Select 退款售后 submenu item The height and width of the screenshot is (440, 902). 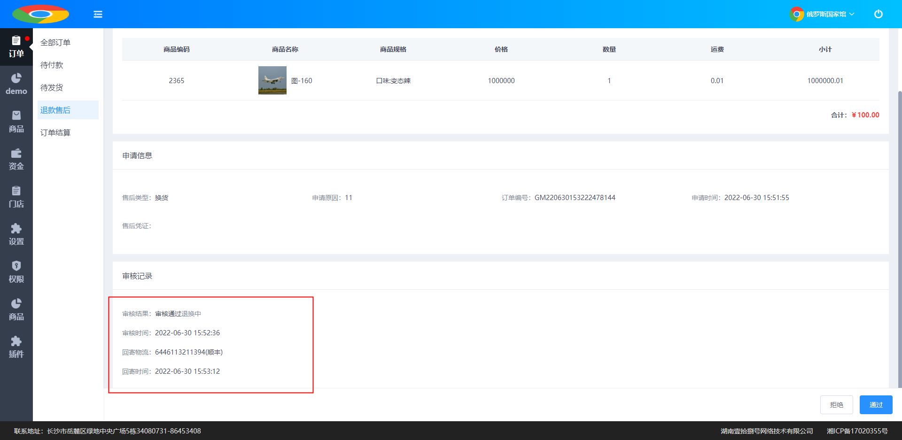click(68, 110)
